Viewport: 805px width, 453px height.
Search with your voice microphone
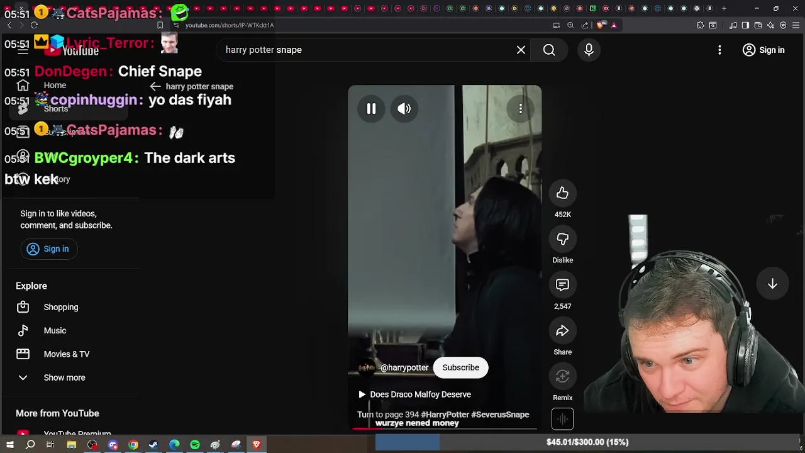[x=589, y=50]
